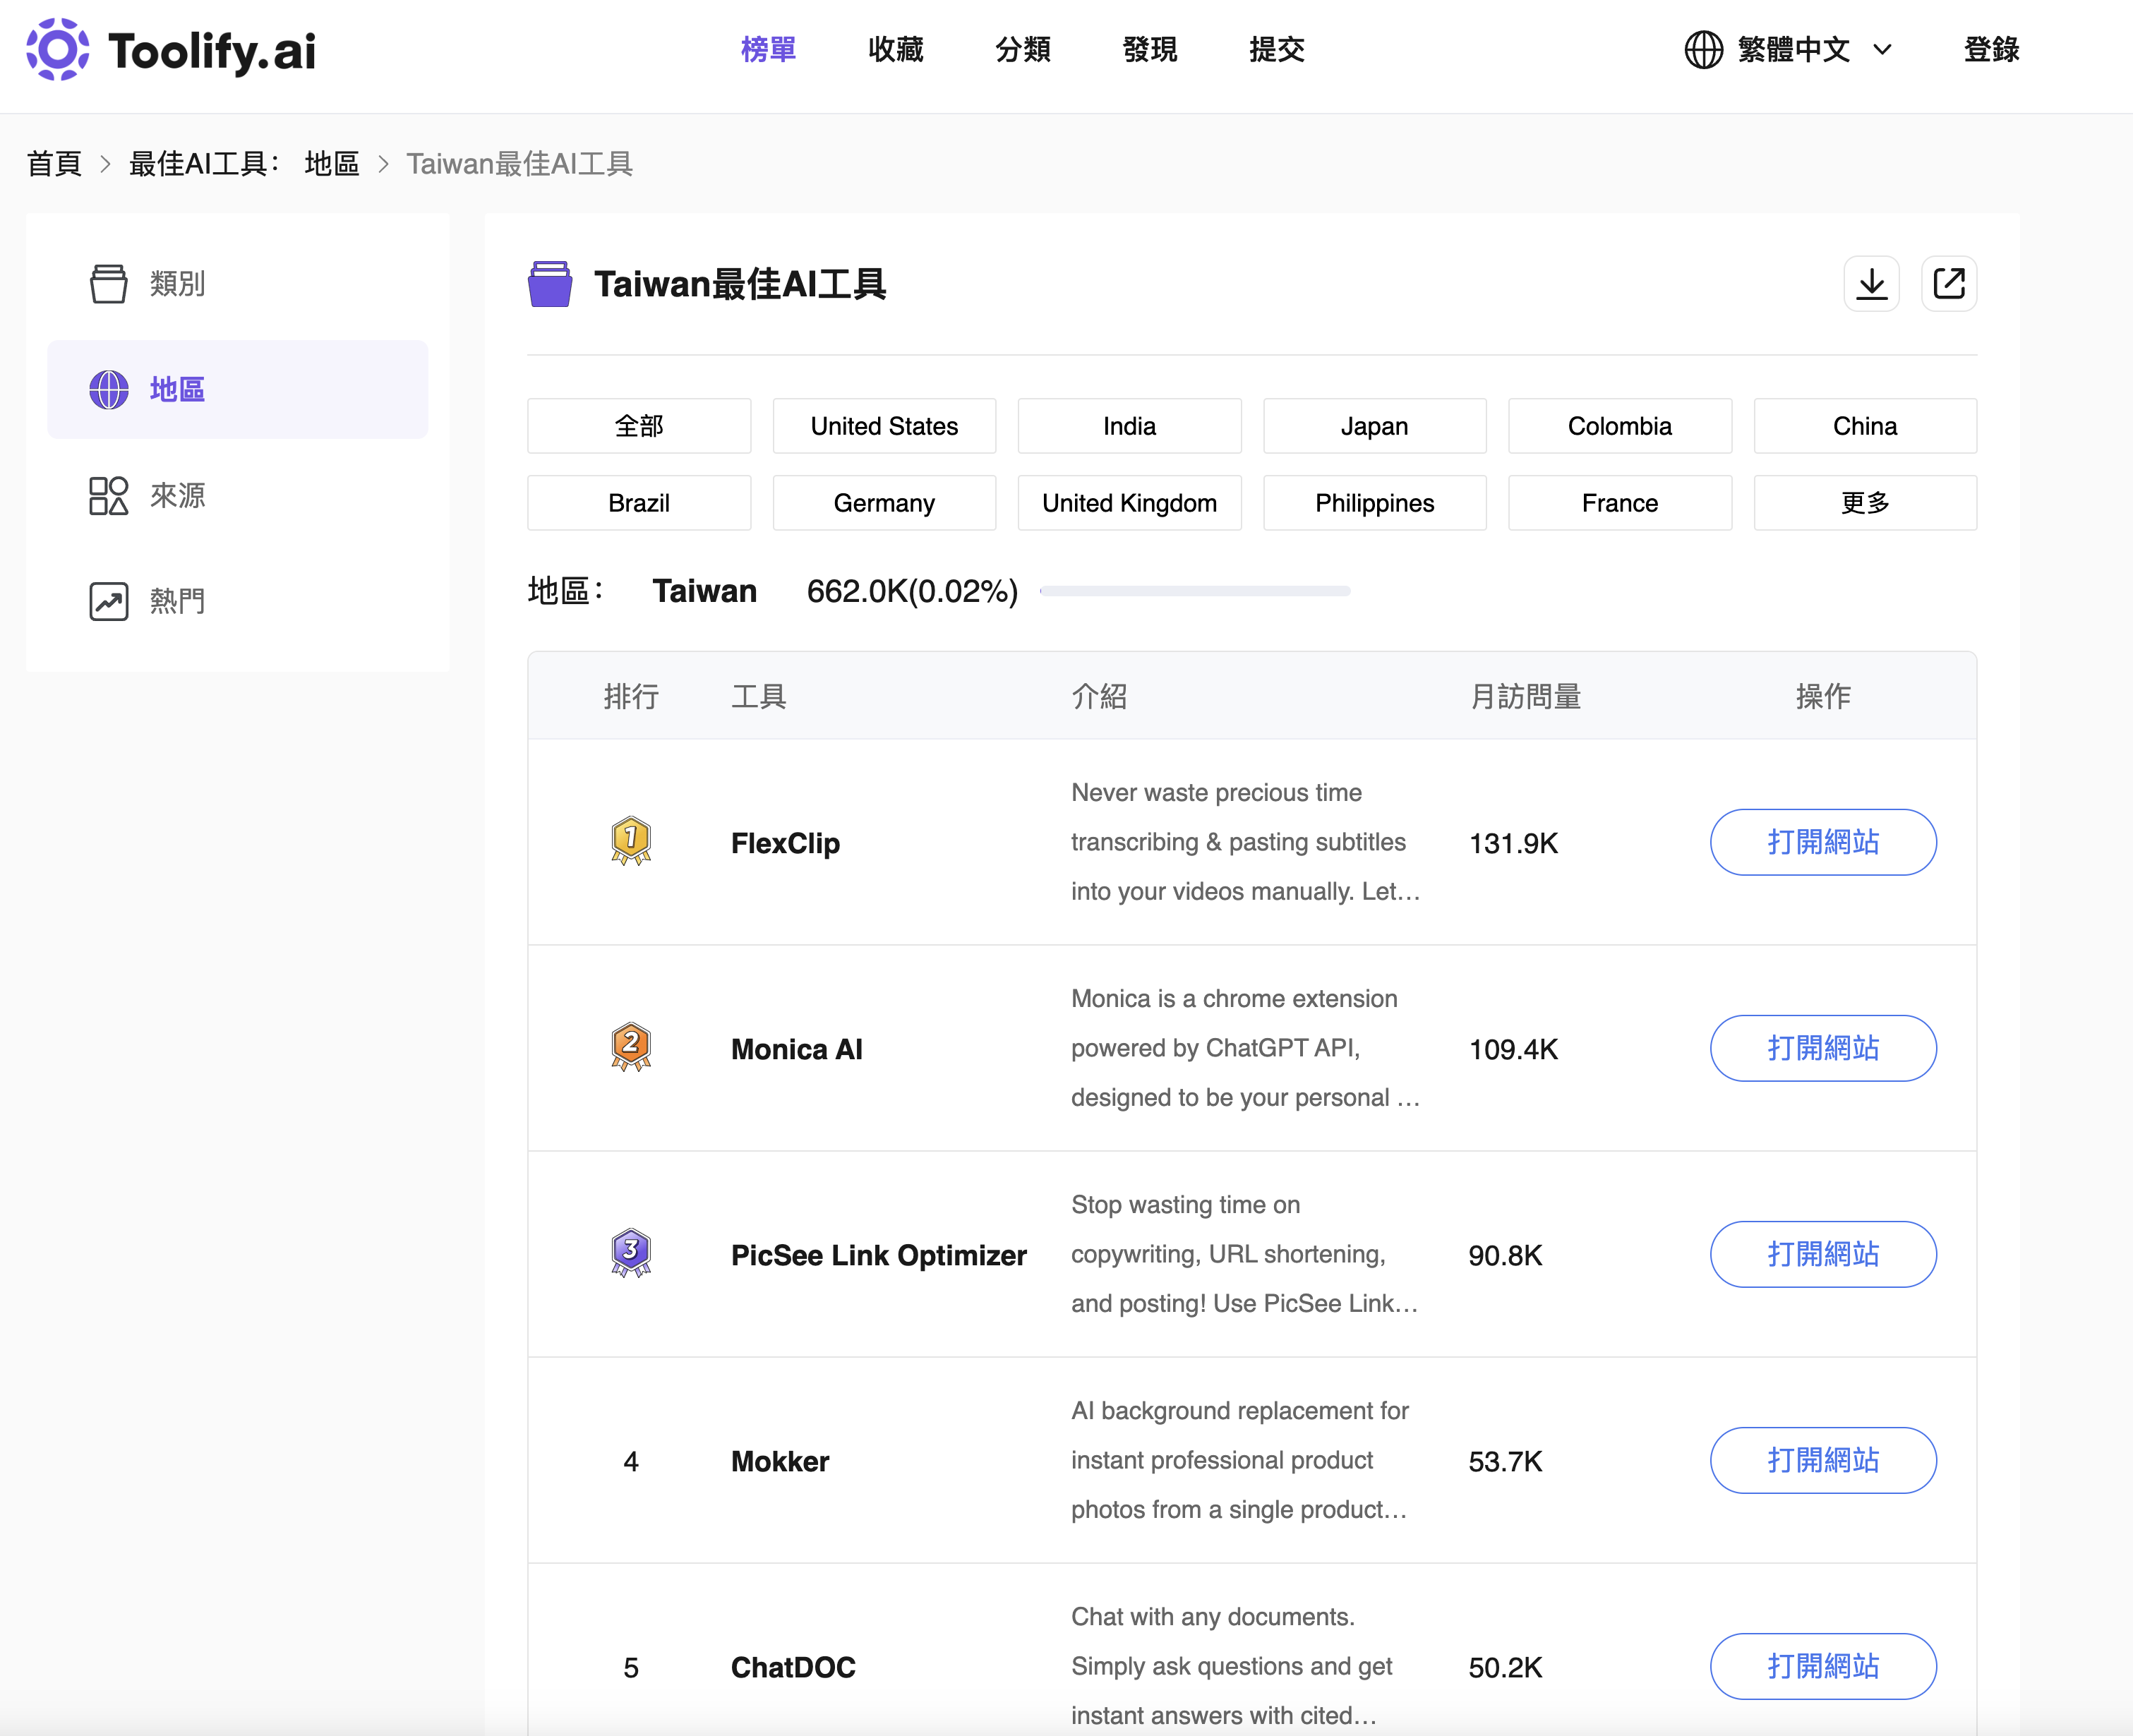Select the Japan region filter
2133x1736 pixels.
[1374, 427]
